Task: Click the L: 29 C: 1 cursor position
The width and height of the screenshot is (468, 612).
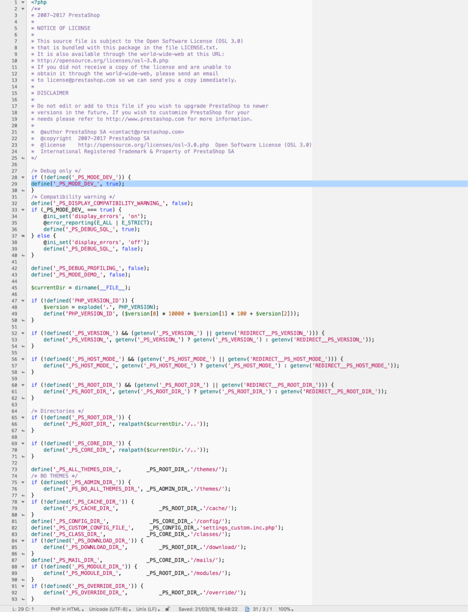Action: click(x=23, y=609)
